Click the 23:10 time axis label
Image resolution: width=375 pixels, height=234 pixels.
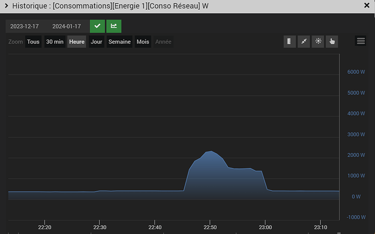(321, 227)
